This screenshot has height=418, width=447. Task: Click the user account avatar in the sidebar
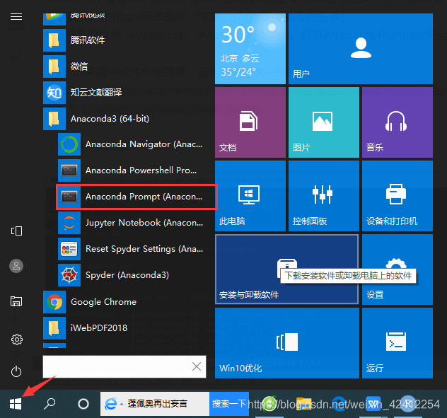16,267
